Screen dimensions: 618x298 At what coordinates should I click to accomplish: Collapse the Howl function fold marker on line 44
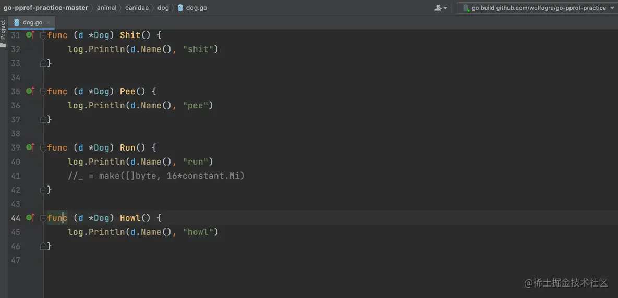click(43, 218)
